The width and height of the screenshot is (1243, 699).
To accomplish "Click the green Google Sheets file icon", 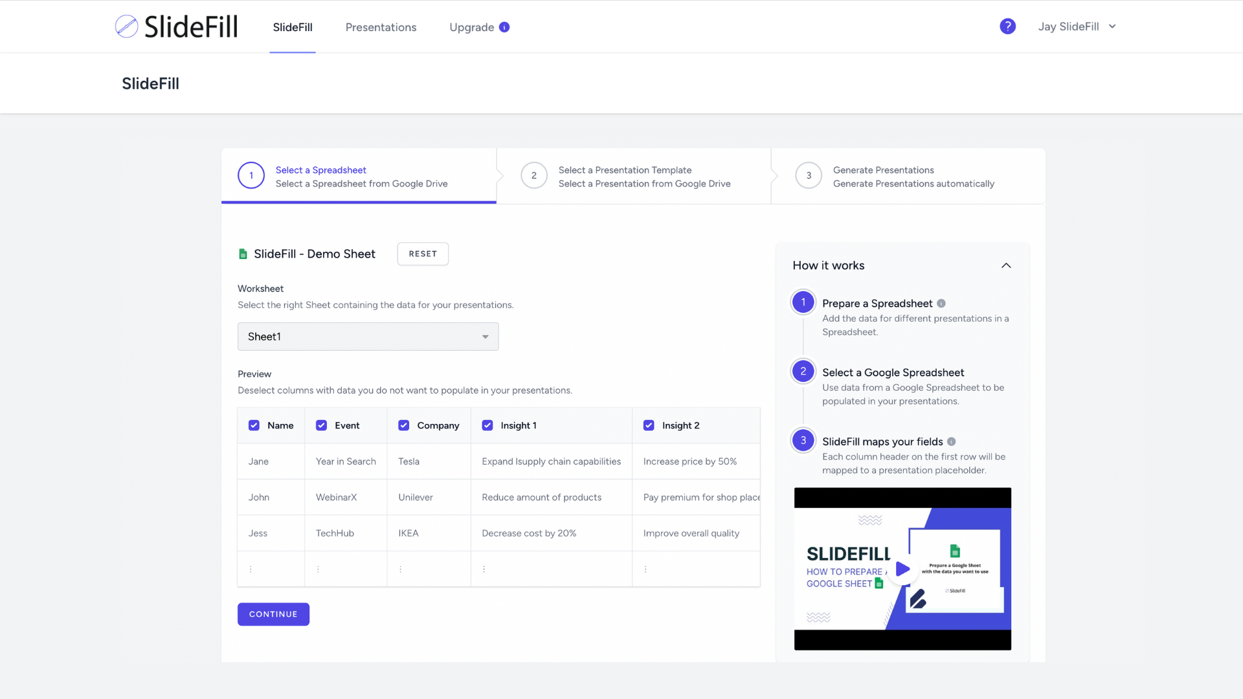I will (x=243, y=254).
